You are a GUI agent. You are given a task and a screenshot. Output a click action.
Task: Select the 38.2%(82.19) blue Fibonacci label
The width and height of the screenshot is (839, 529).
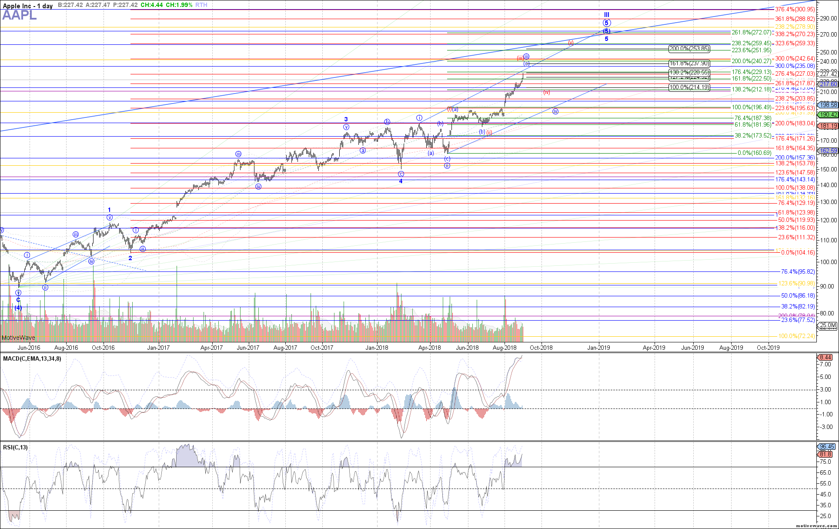click(x=798, y=307)
